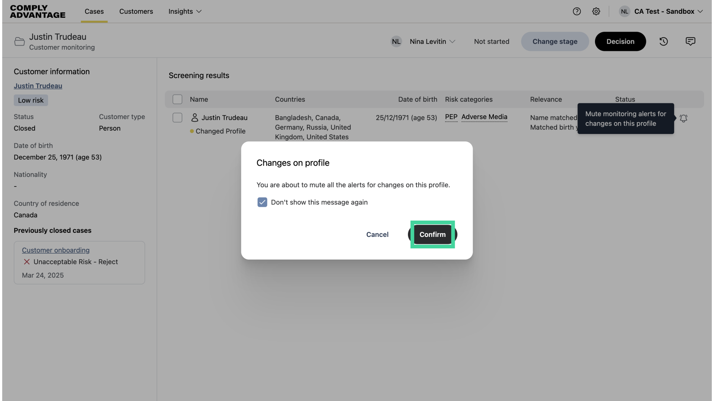Select the Cases tab

coord(94,12)
